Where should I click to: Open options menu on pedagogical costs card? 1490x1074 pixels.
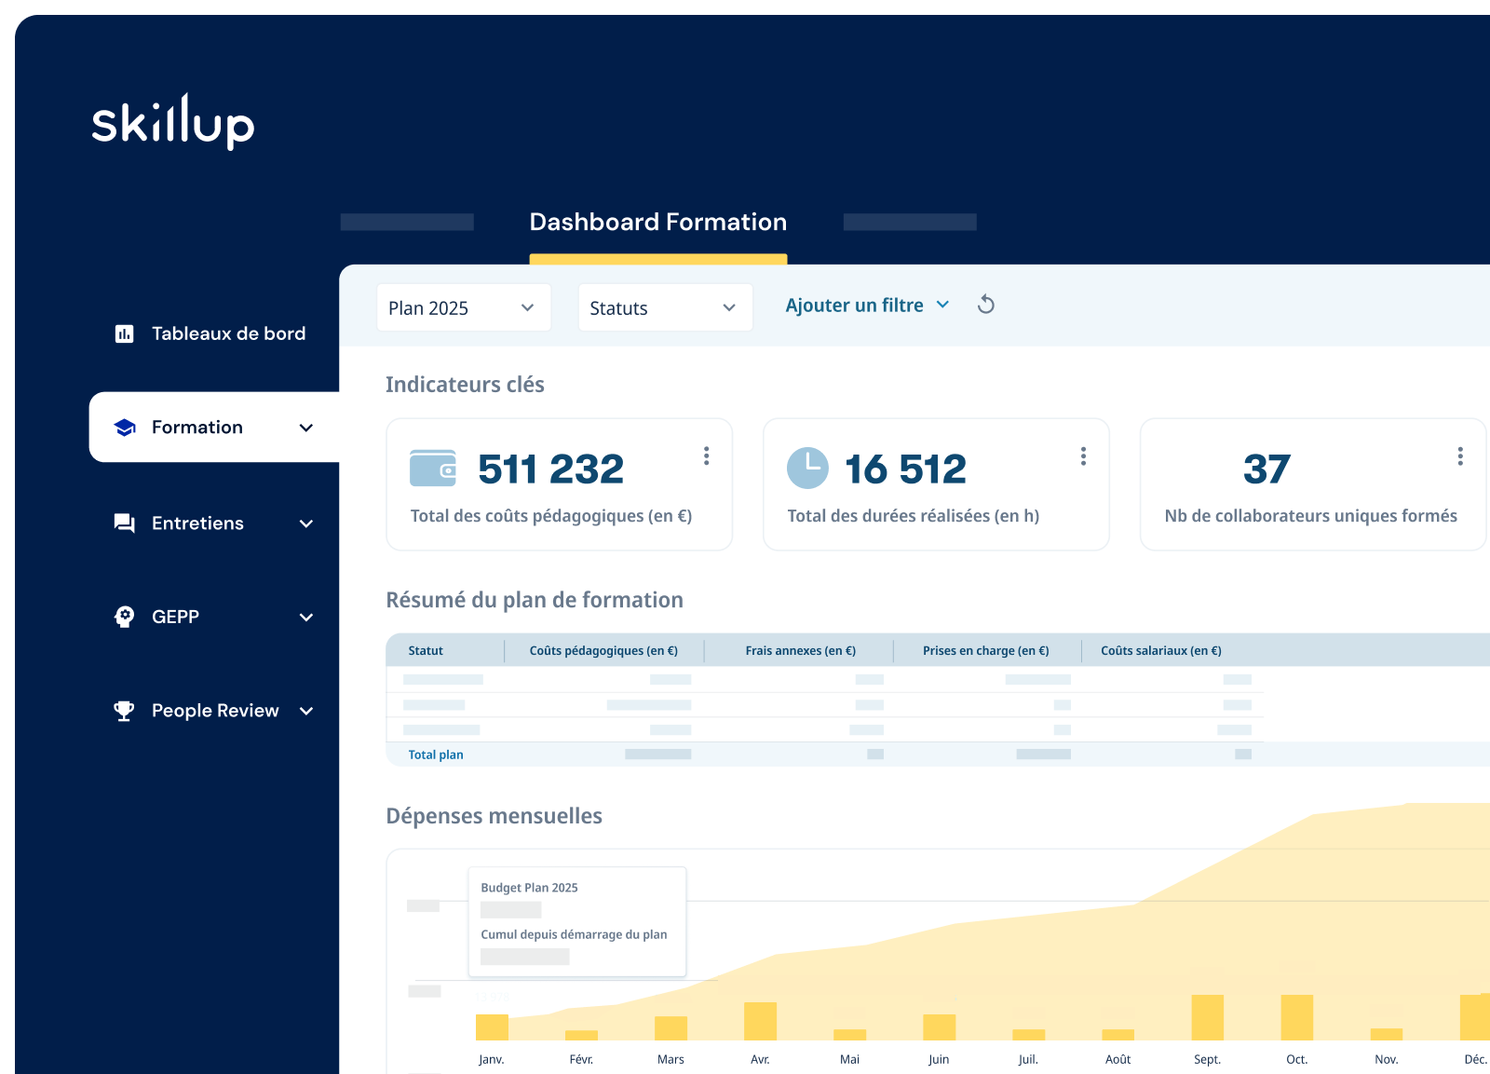click(x=706, y=455)
